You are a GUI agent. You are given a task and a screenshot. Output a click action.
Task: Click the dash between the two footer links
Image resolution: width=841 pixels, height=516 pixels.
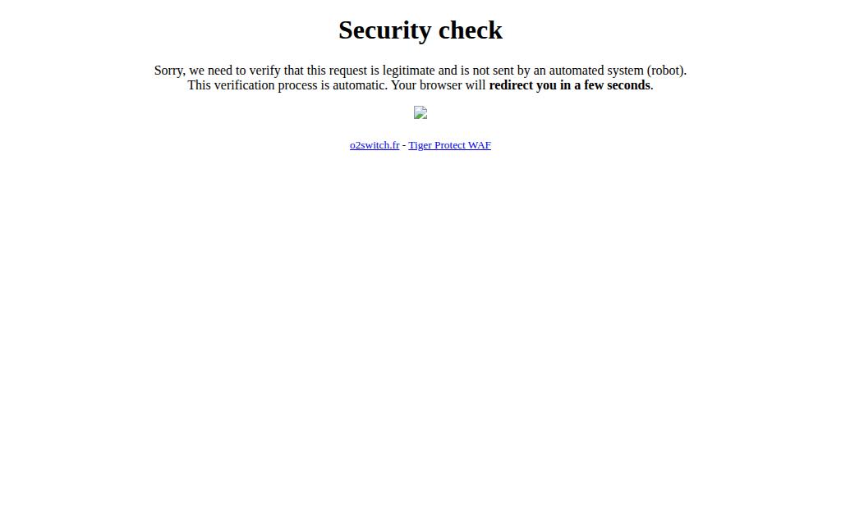coord(404,145)
